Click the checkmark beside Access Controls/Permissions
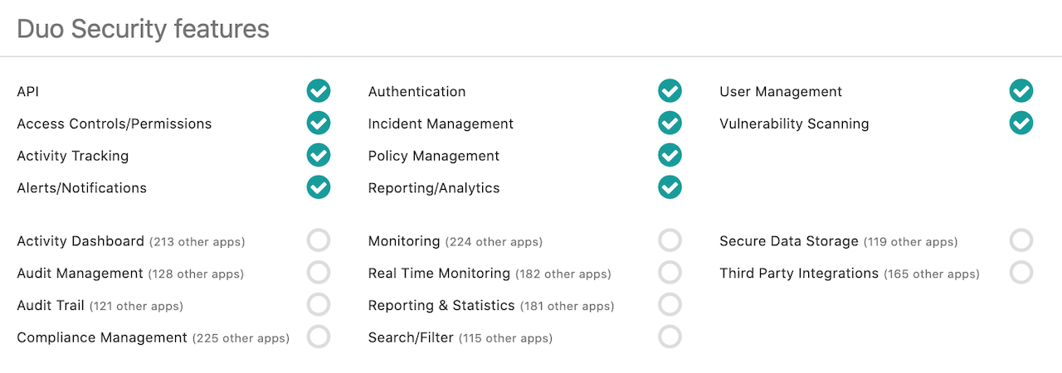 click(x=319, y=124)
